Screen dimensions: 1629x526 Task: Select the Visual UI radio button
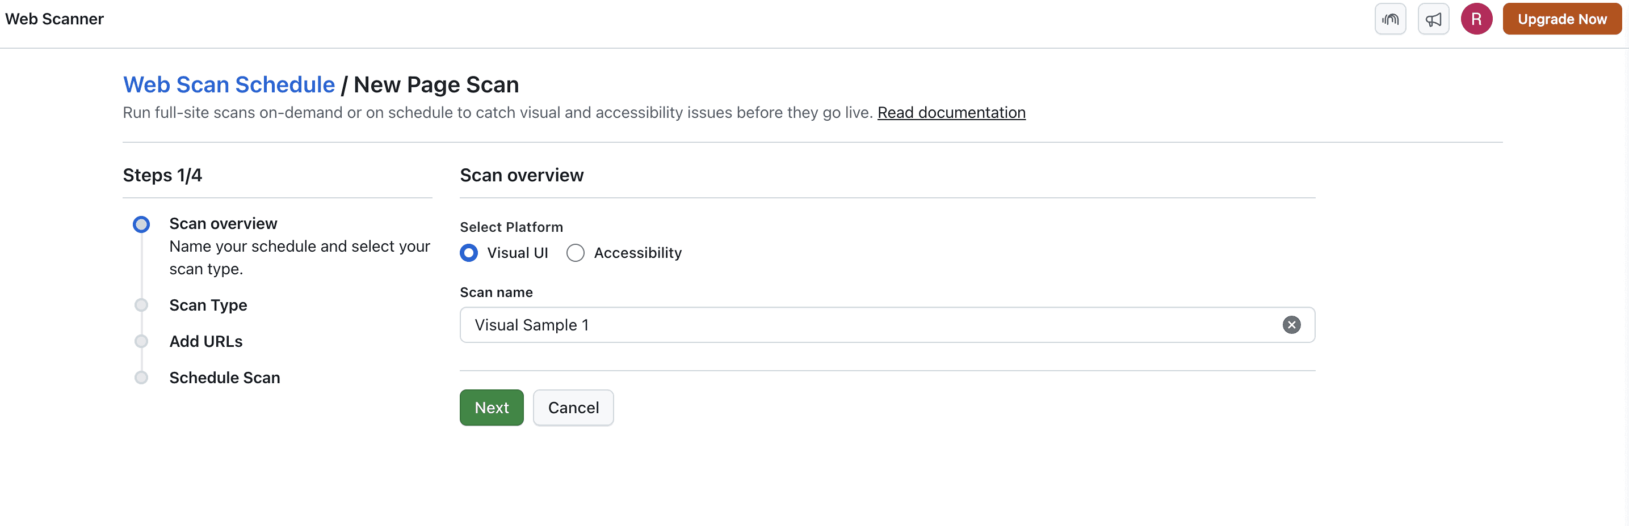(469, 253)
